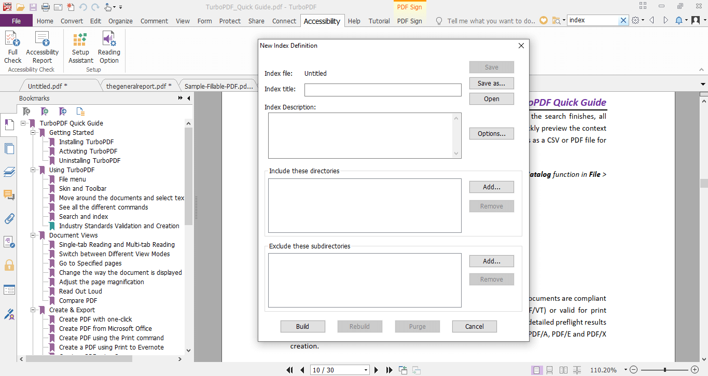The width and height of the screenshot is (708, 376).
Task: Open the File menu
Action: pyautogui.click(x=16, y=20)
